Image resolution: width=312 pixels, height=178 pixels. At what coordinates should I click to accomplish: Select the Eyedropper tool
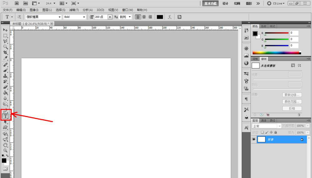pyautogui.click(x=5, y=58)
